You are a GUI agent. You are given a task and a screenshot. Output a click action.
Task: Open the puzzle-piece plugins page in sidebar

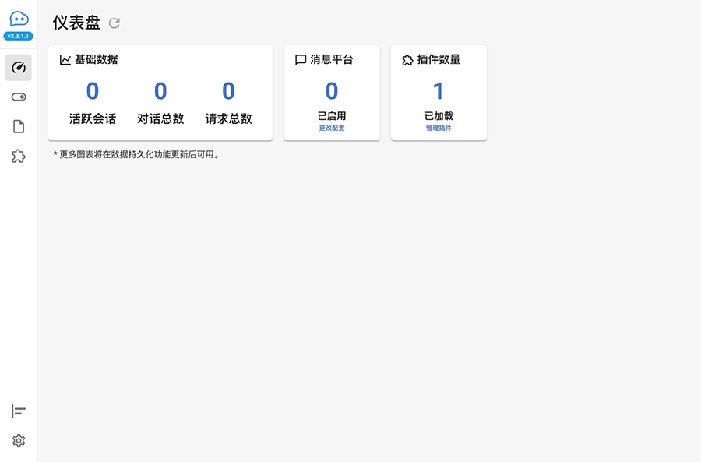(x=19, y=157)
